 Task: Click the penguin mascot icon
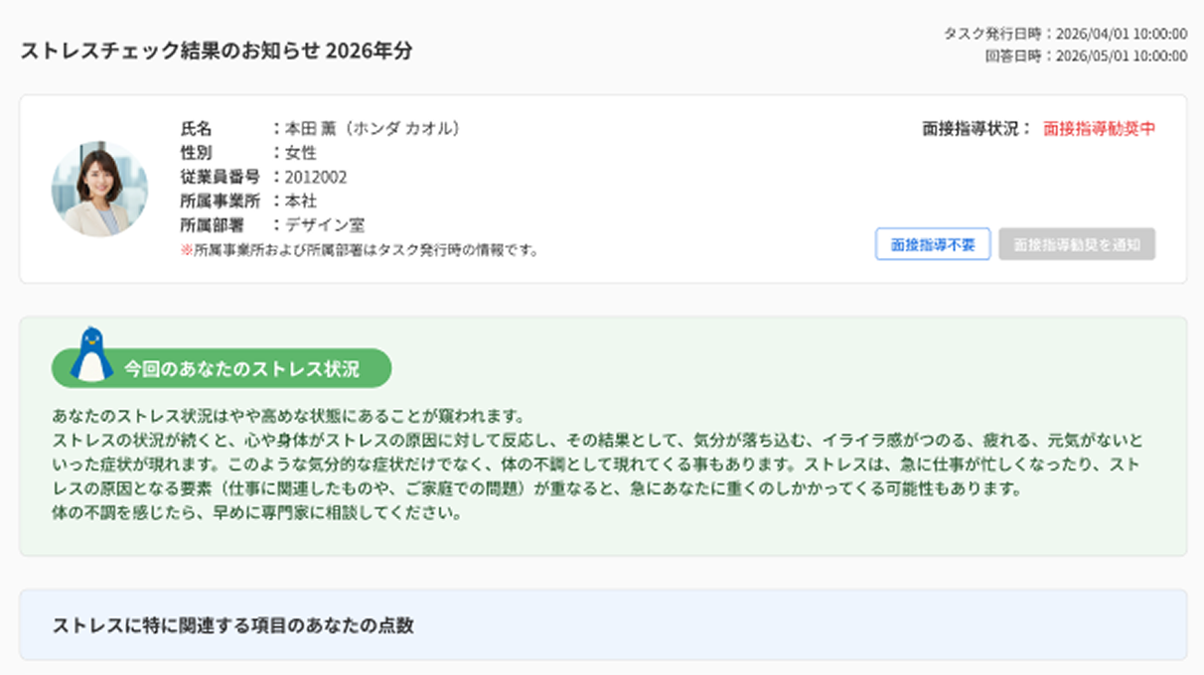pos(91,355)
